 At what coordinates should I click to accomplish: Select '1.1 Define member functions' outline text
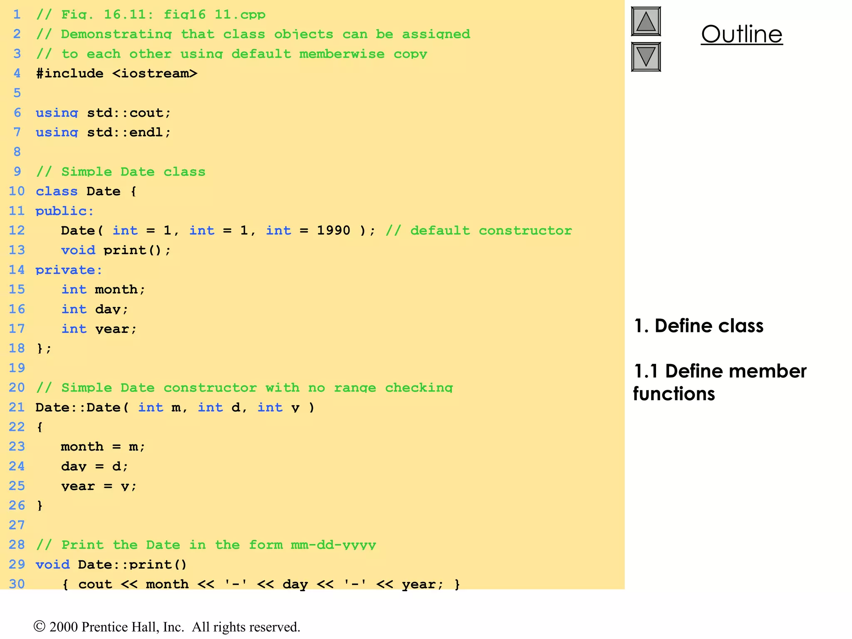pyautogui.click(x=720, y=382)
